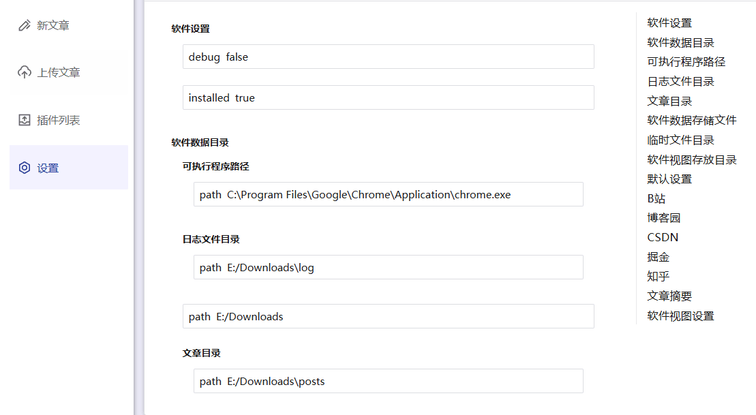Navigate to 软件视图设置 outline link
The height and width of the screenshot is (415, 756).
click(x=680, y=316)
